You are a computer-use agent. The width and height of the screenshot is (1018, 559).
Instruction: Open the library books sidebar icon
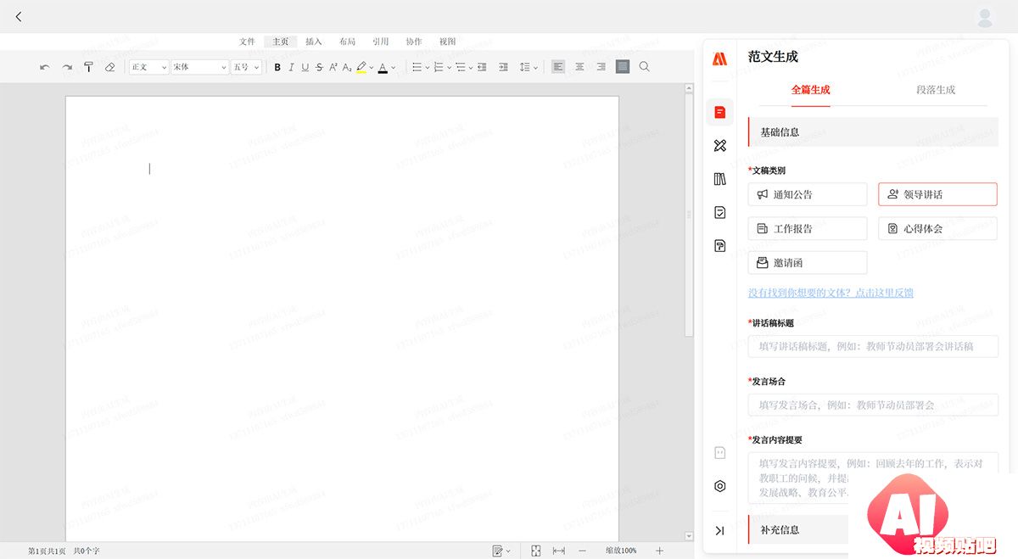(x=720, y=179)
